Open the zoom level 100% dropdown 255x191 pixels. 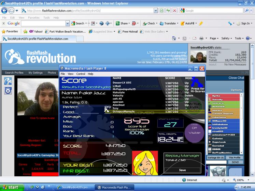pos(248,180)
